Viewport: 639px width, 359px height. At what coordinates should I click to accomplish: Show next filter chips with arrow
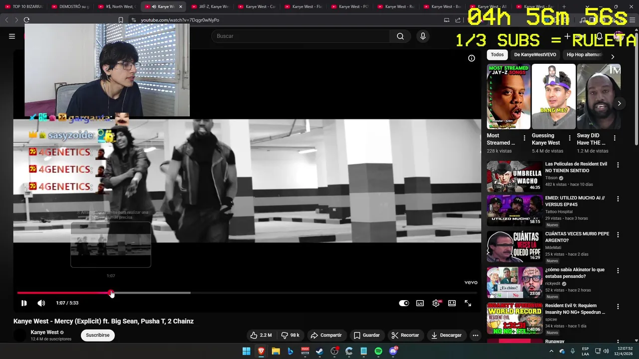(x=613, y=56)
